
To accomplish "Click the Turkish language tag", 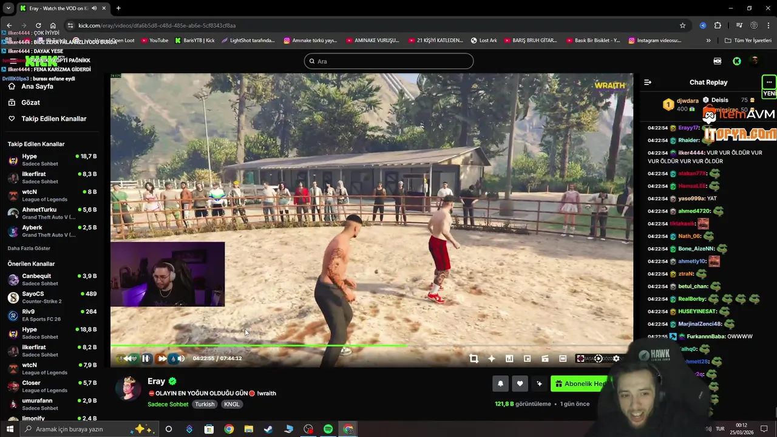I will [205, 404].
